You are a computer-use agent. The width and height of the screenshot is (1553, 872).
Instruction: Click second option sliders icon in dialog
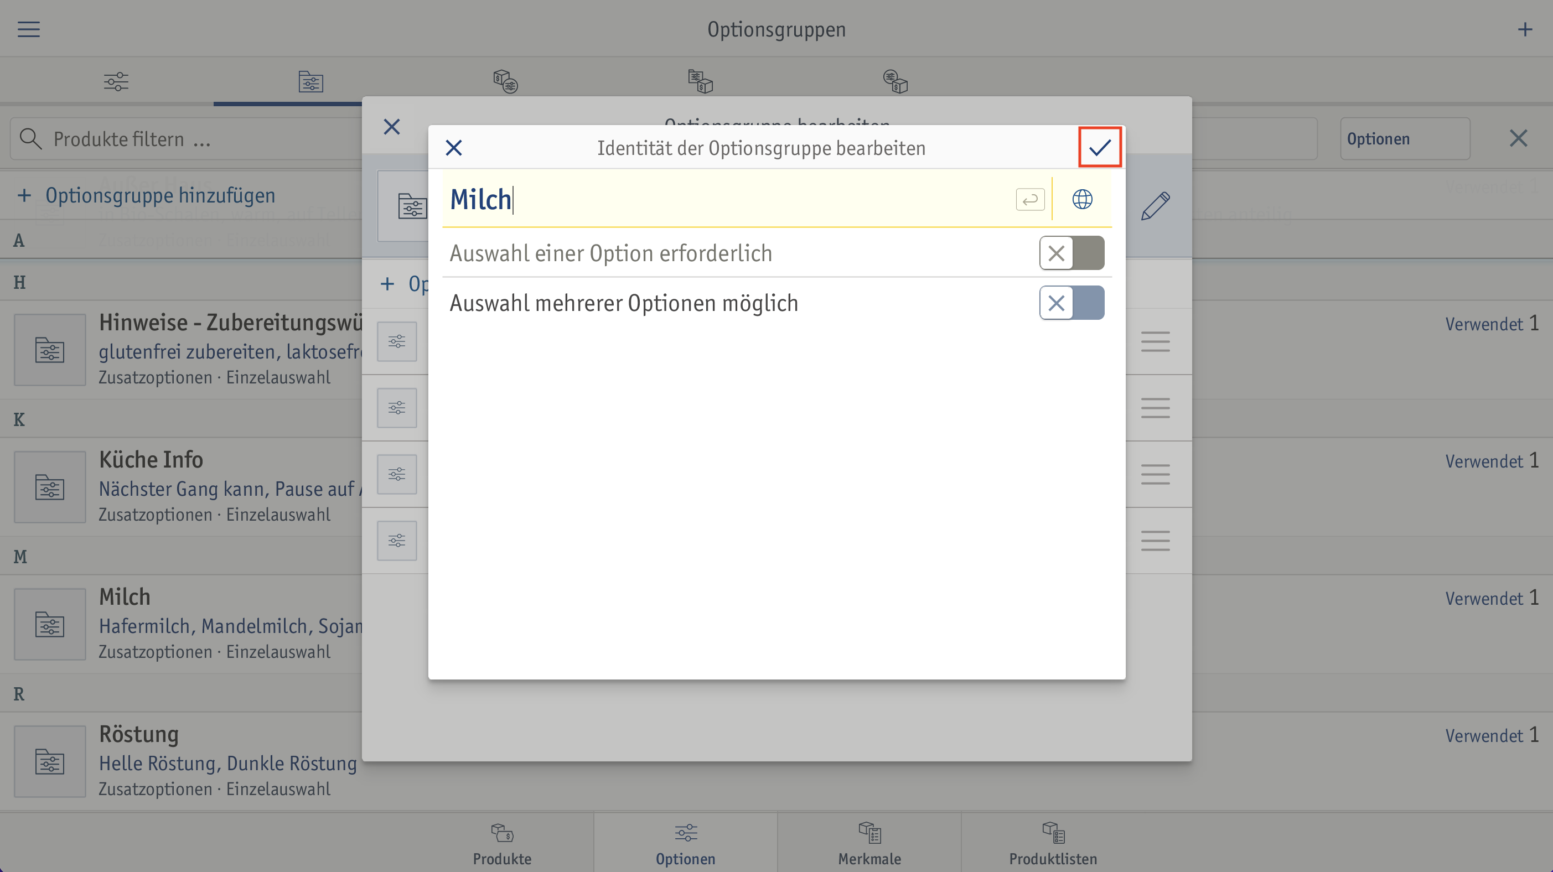coord(397,408)
